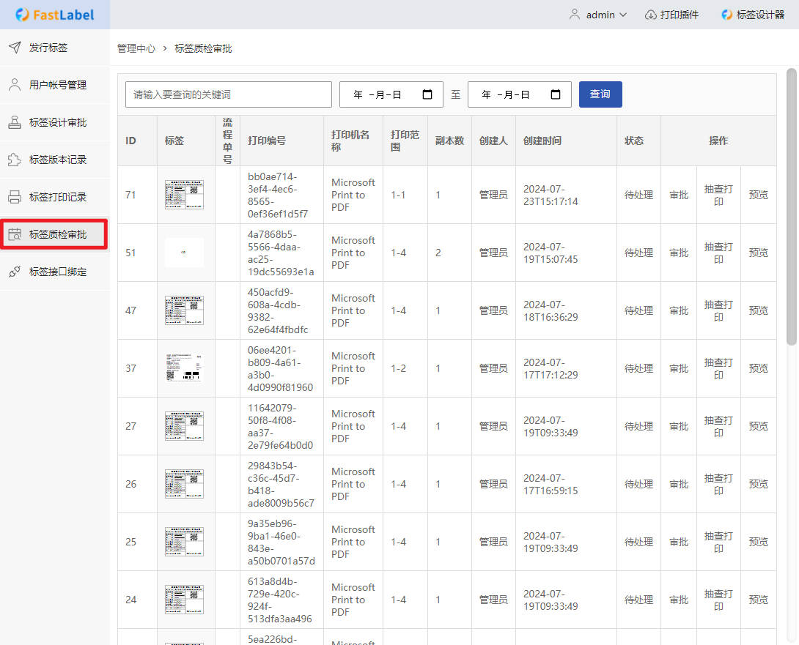Viewport: 799px width, 645px height.
Task: Click the user icon beside 用户帐号管理
Action: [x=15, y=85]
